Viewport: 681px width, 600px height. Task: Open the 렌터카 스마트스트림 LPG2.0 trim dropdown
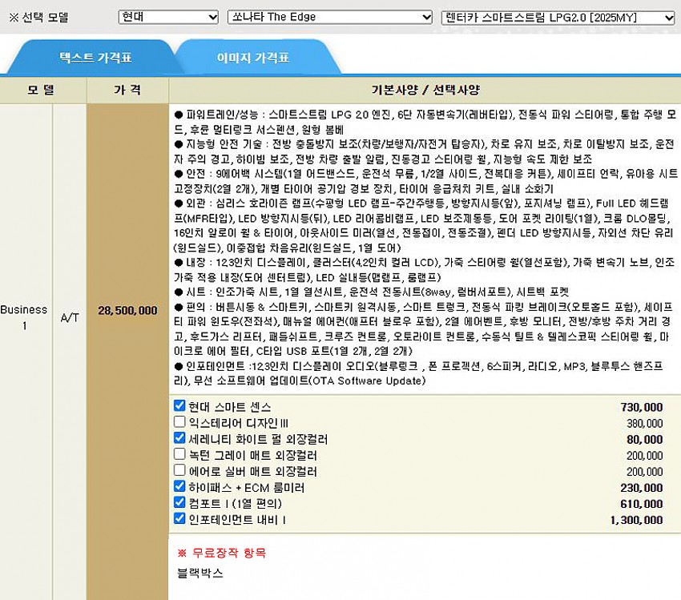[558, 17]
